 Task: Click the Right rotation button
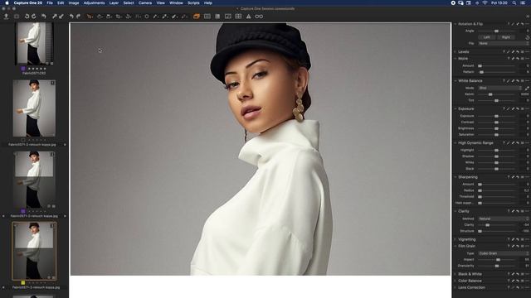tap(506, 37)
